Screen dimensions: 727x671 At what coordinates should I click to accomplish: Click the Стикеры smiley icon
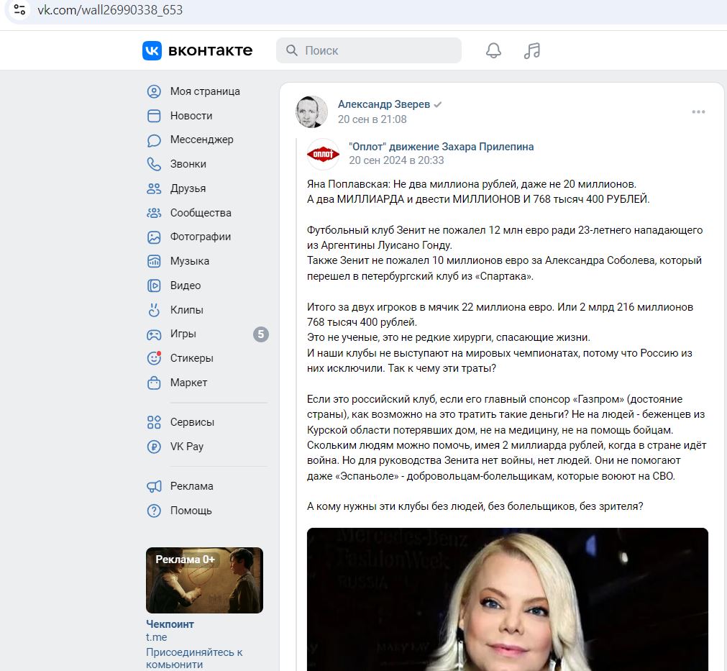pos(154,358)
